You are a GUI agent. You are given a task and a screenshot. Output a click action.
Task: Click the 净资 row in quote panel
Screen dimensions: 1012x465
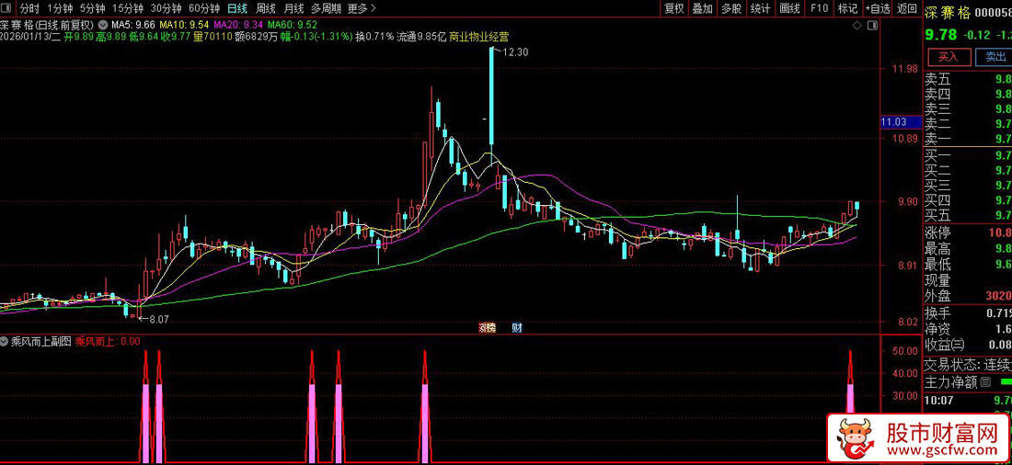click(968, 328)
